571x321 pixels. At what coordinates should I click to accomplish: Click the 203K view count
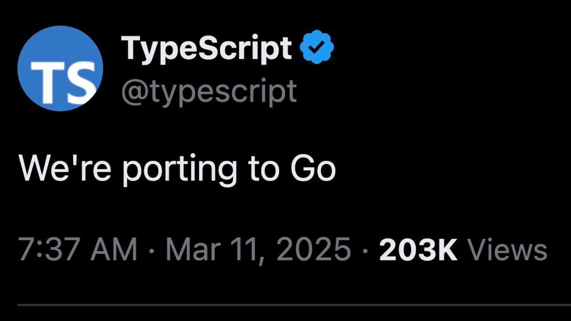pyautogui.click(x=418, y=250)
